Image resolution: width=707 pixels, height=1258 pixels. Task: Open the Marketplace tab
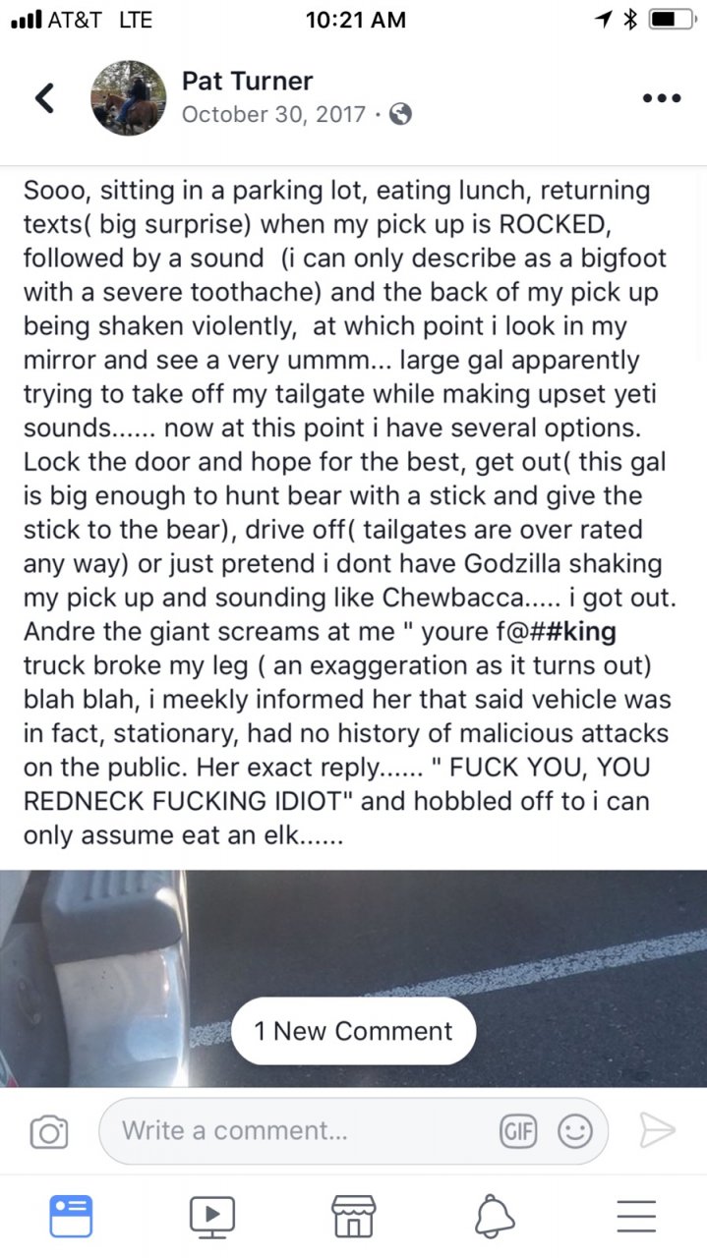tap(353, 1216)
